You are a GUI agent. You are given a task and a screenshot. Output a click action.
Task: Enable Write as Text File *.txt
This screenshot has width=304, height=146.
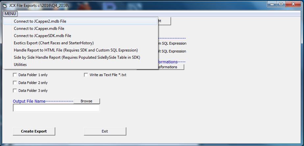tap(86, 75)
